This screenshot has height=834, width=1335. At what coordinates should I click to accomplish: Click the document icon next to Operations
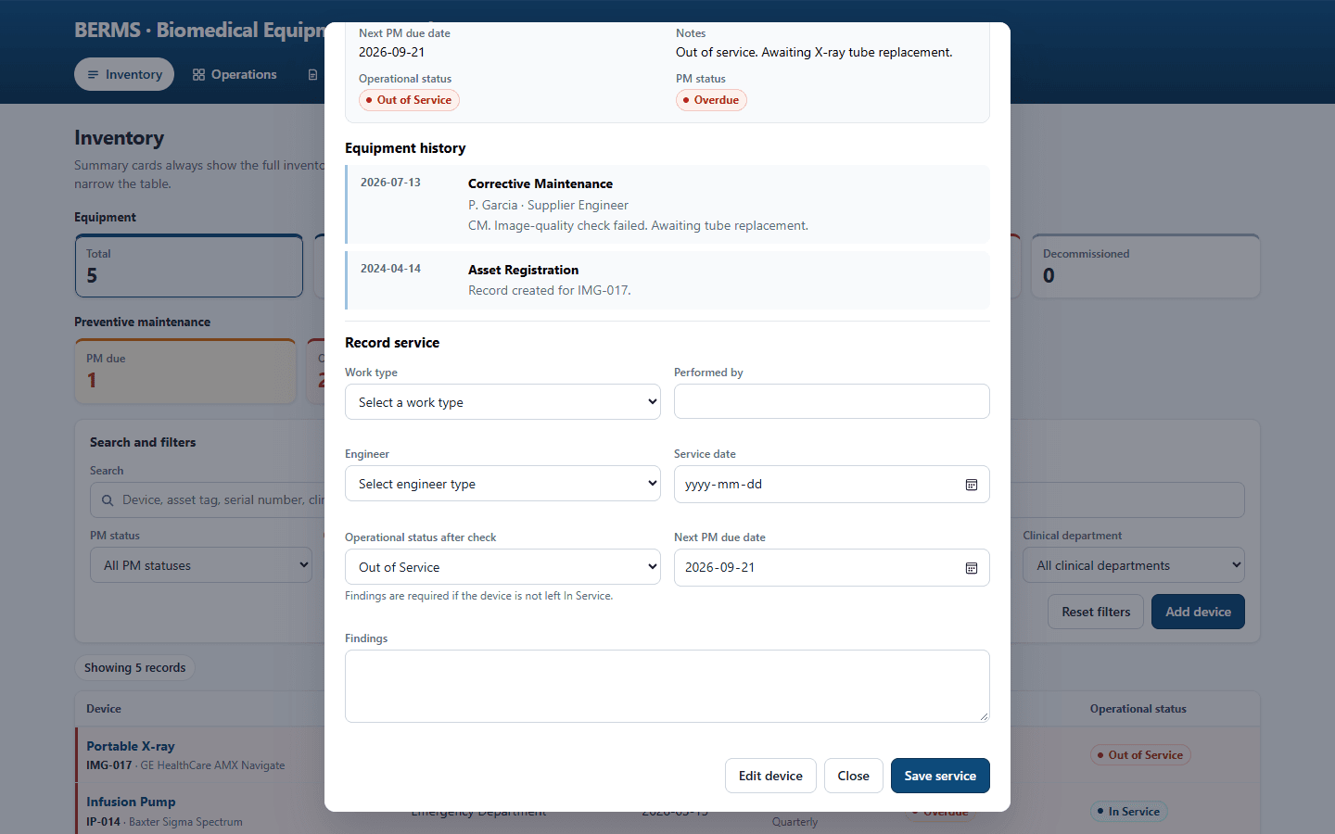click(312, 75)
